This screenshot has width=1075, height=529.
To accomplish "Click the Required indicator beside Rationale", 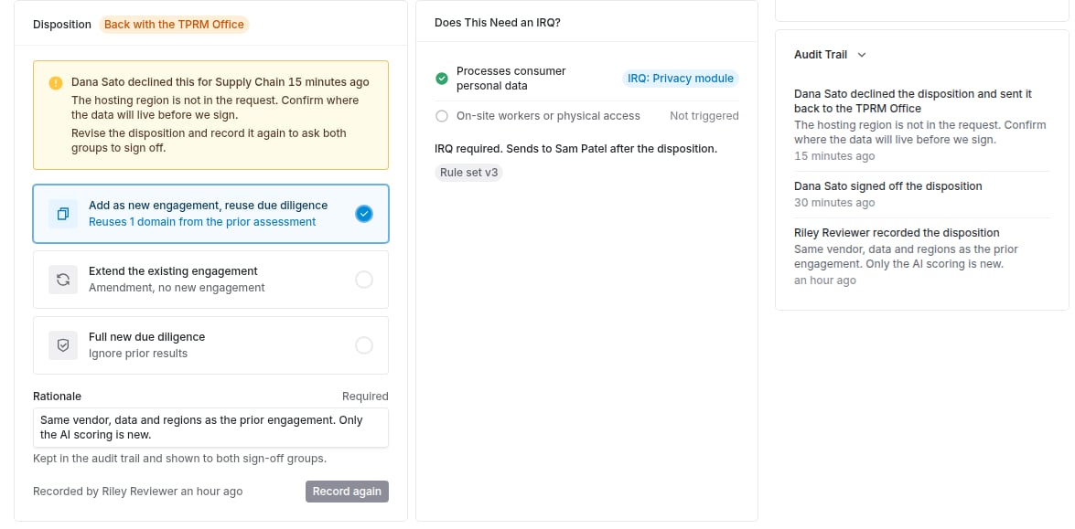I will [x=365, y=397].
